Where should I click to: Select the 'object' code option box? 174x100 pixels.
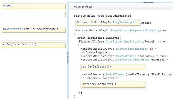pos(34,6)
